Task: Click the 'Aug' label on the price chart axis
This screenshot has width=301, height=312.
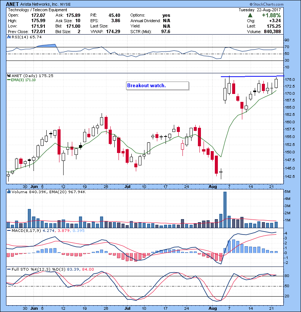Action: [x=213, y=187]
